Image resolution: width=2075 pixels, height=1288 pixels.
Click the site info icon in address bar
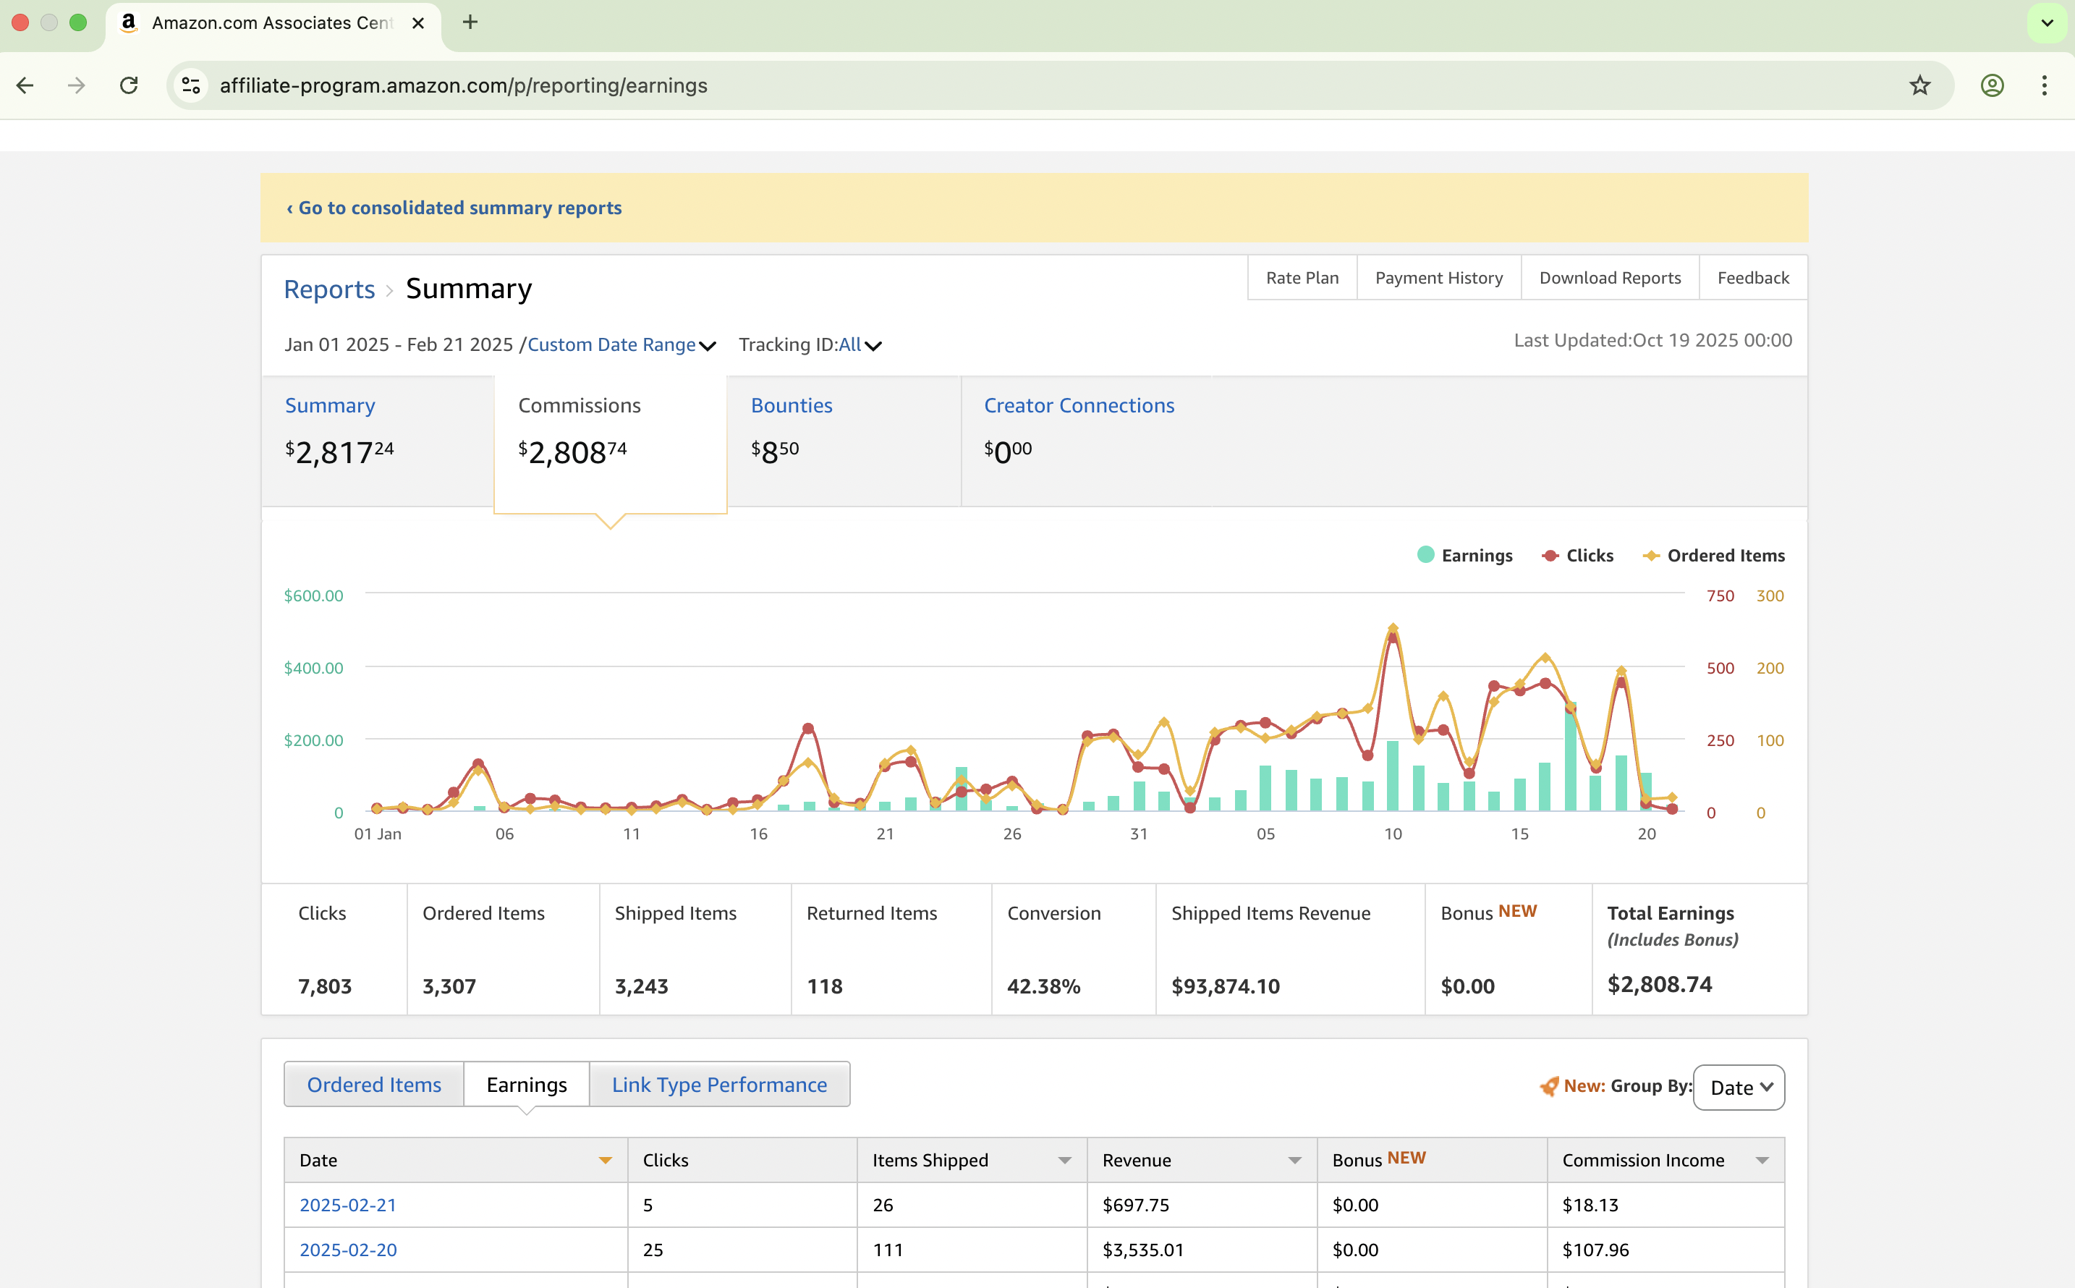[x=191, y=85]
